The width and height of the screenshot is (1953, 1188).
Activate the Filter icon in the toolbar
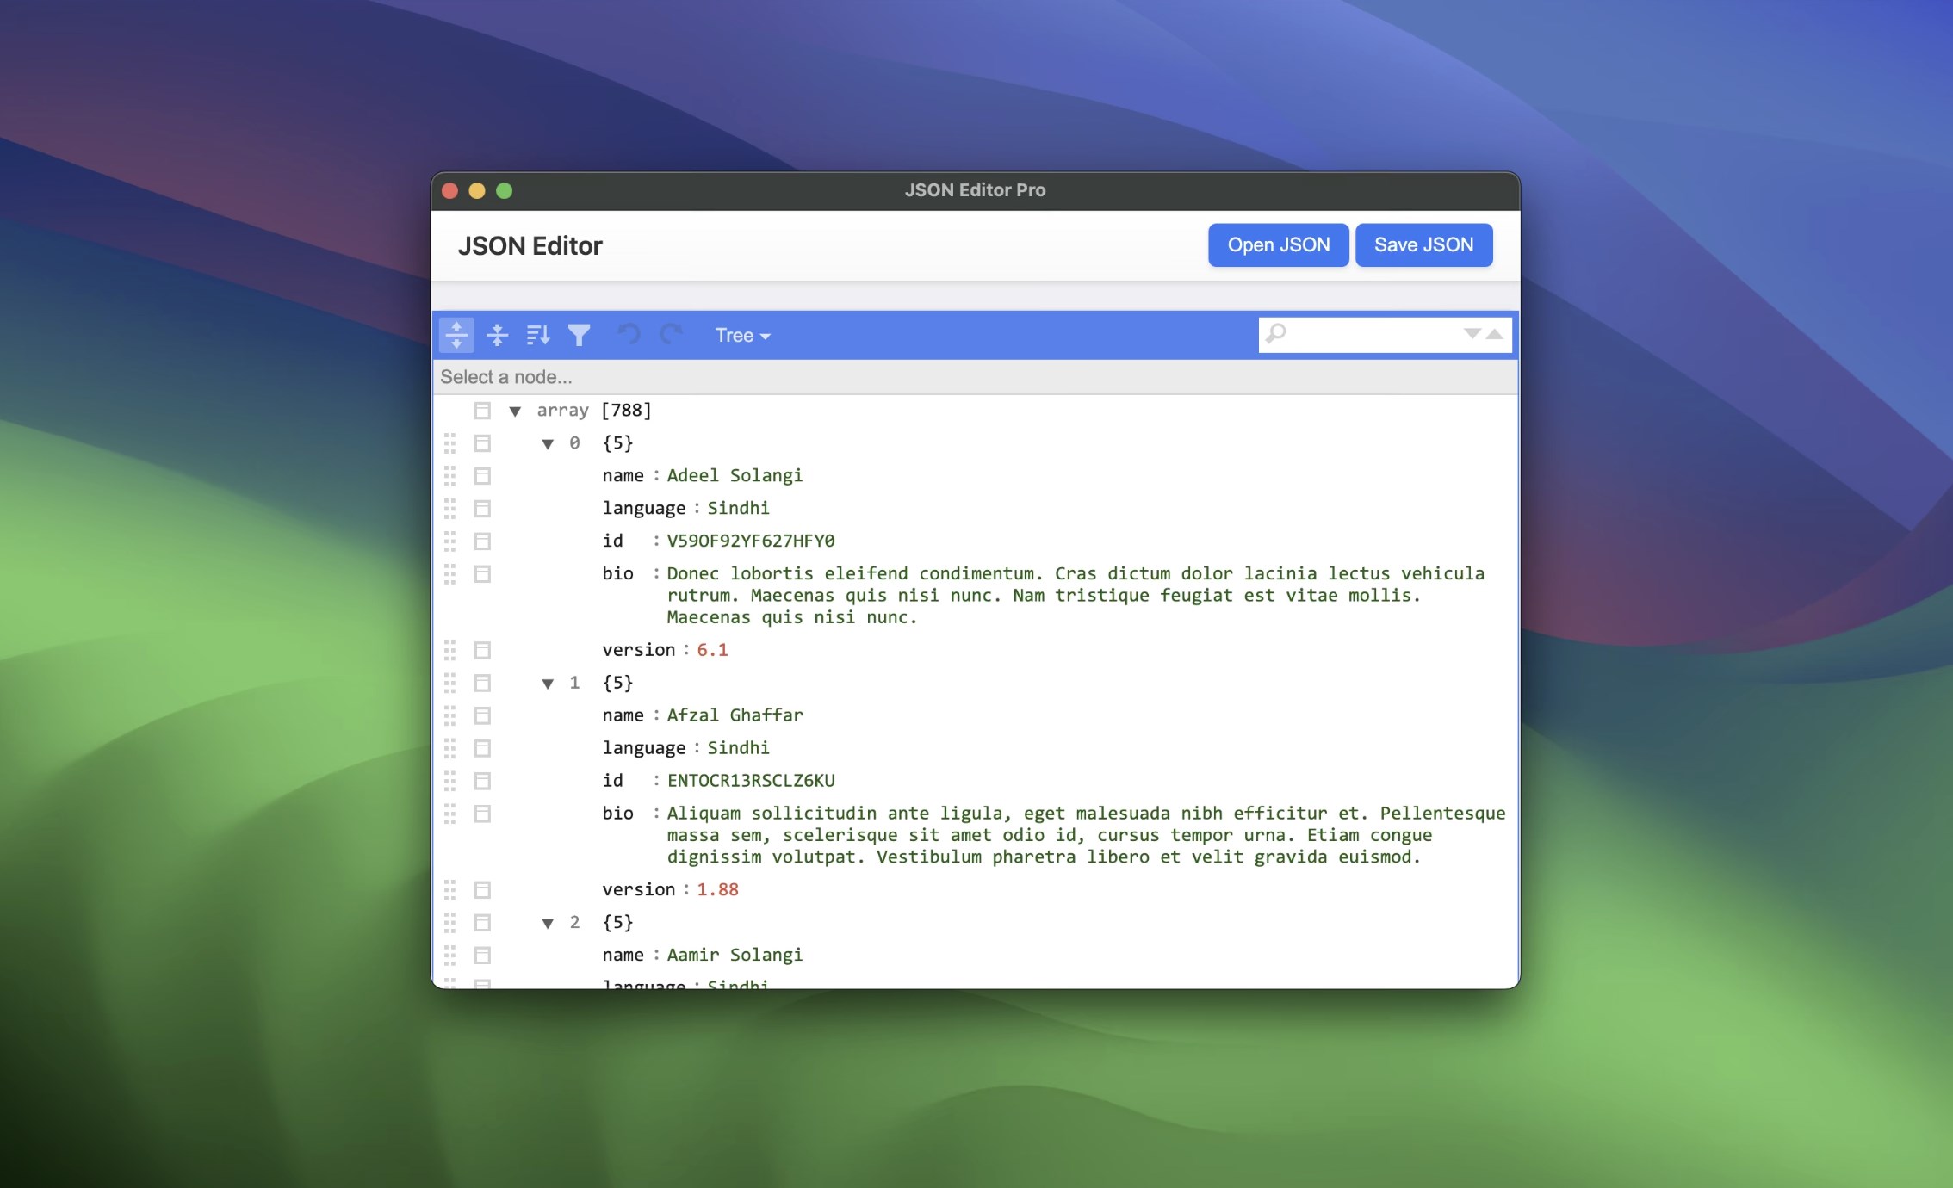coord(579,335)
